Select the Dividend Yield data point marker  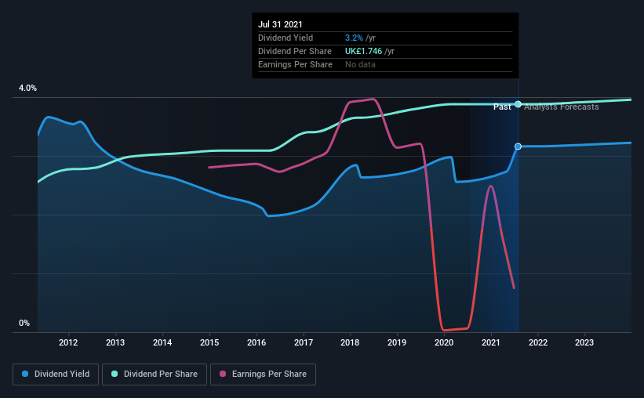[518, 147]
